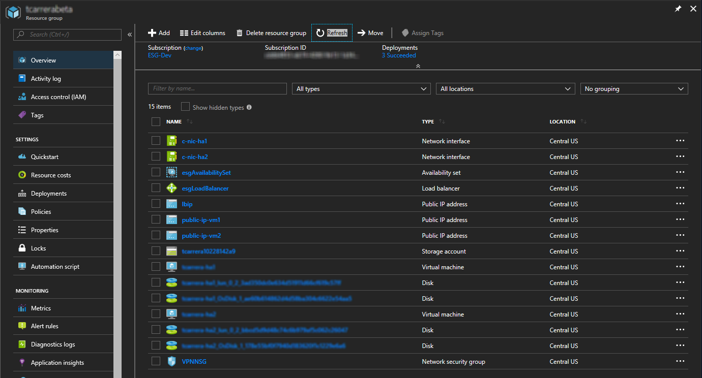Open the ESG-Dev subscription link
The image size is (702, 378).
click(x=160, y=55)
